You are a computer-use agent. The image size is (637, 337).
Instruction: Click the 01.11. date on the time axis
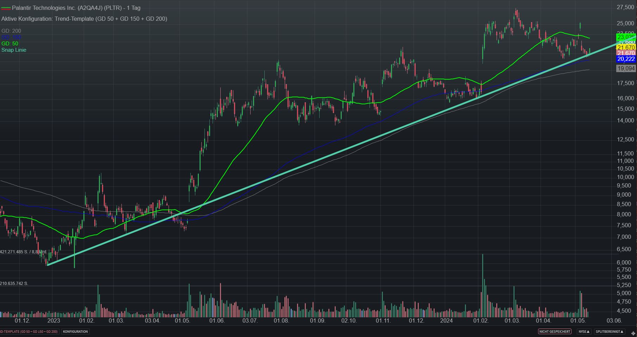click(x=383, y=321)
